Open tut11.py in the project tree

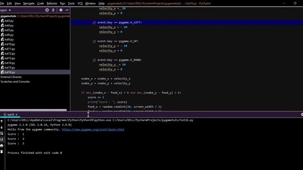coord(10,49)
